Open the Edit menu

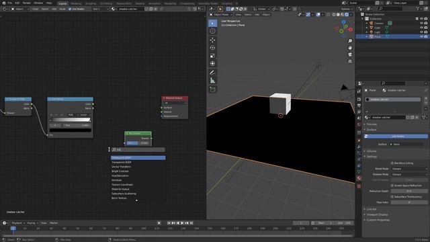pyautogui.click(x=17, y=3)
